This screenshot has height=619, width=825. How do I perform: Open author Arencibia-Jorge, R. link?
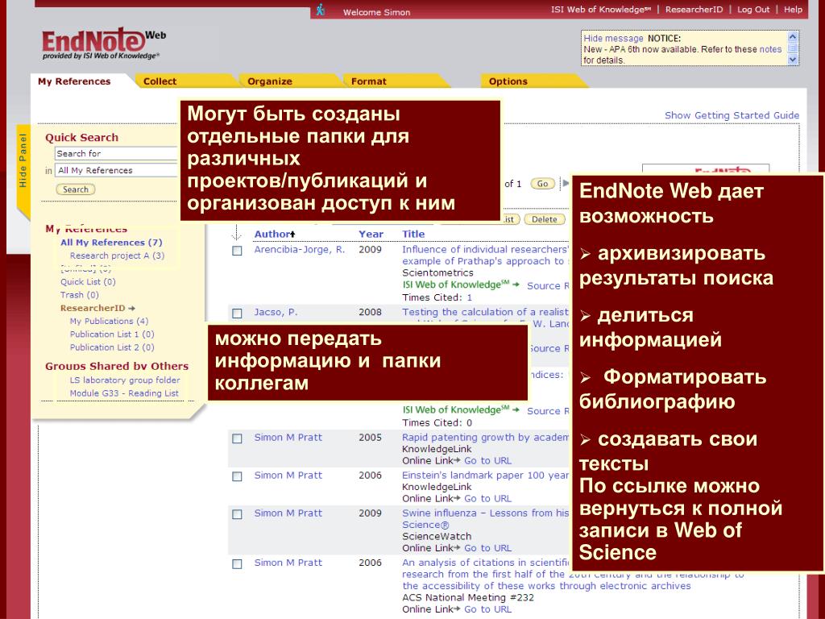300,250
